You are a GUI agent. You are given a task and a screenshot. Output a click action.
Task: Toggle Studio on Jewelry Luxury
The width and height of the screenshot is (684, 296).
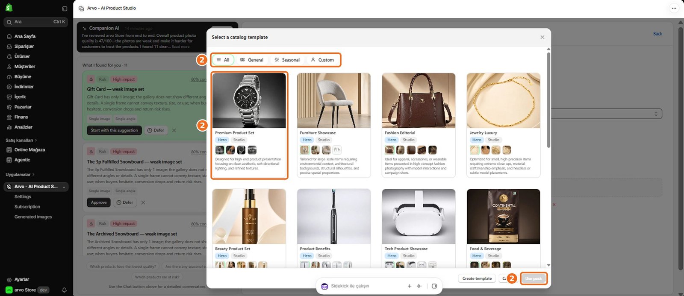(494, 140)
